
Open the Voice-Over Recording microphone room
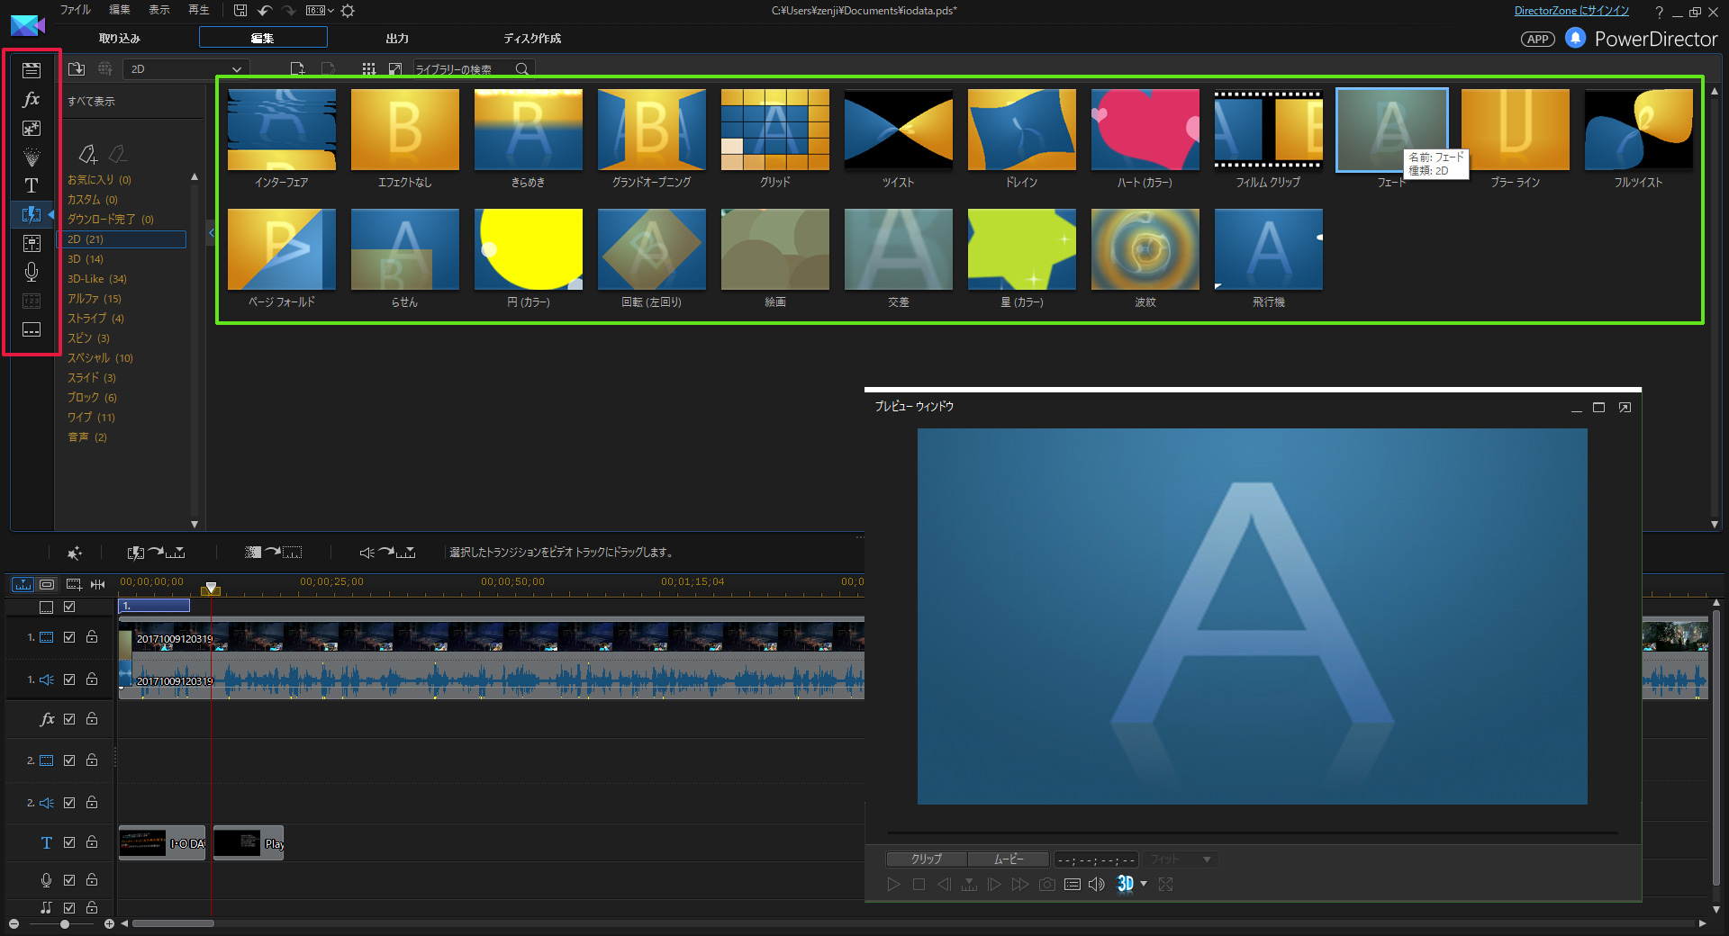tap(32, 272)
